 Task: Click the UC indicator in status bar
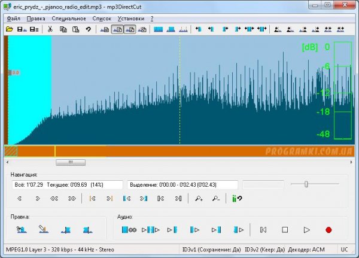coord(345,250)
